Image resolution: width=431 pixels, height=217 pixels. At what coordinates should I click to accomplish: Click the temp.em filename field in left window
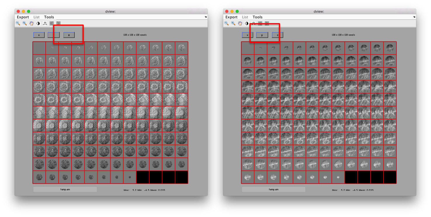pyautogui.click(x=65, y=189)
